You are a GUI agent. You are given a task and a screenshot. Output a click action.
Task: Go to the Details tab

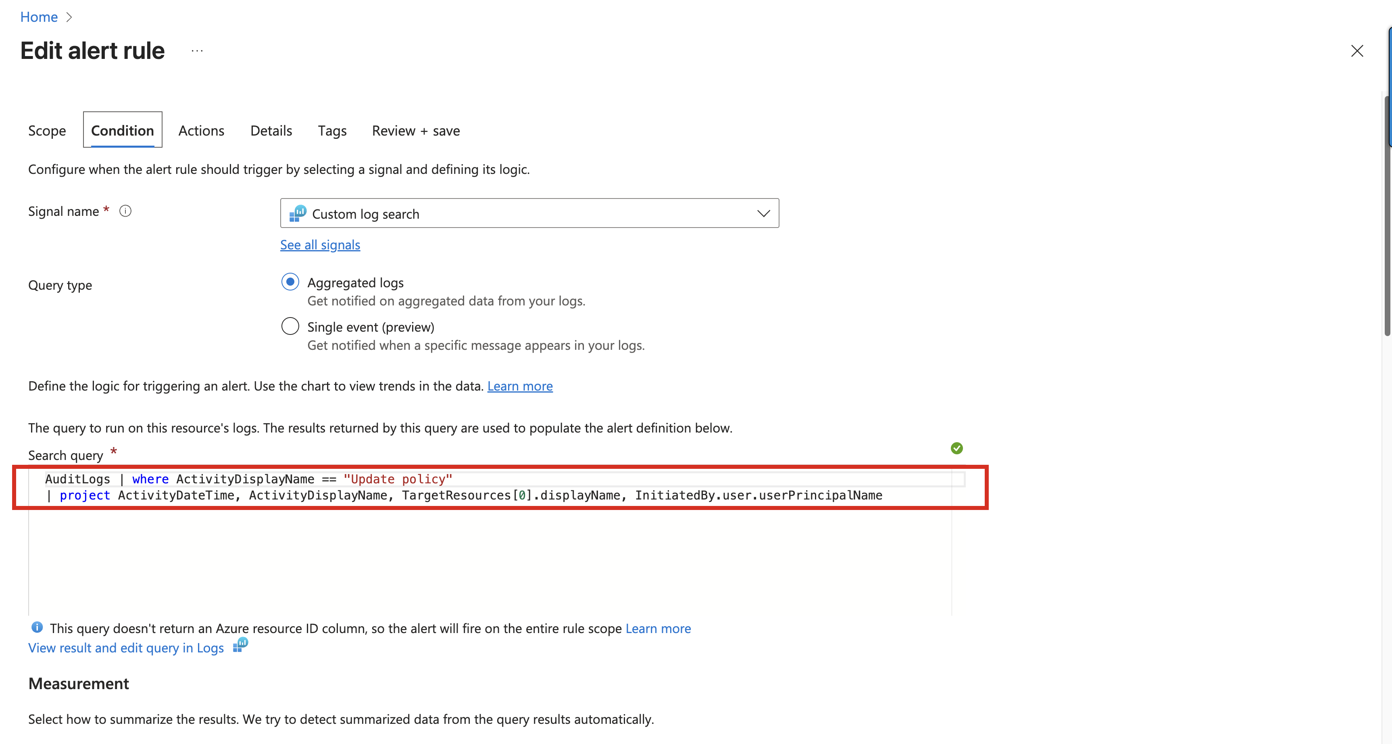271,131
